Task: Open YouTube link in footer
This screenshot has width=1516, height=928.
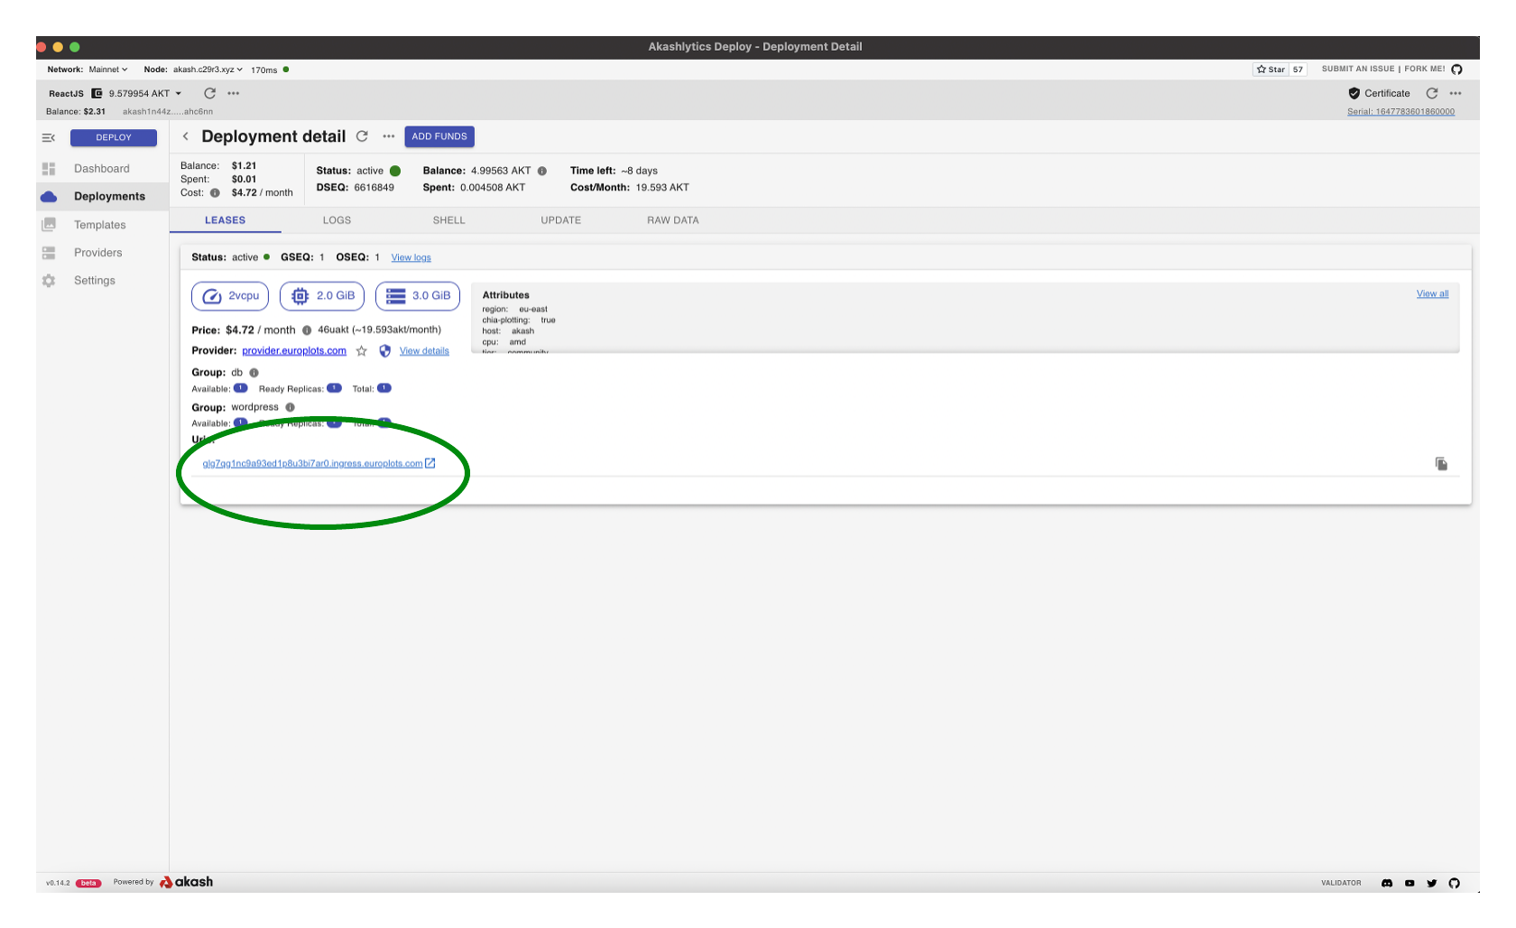Action: tap(1410, 883)
